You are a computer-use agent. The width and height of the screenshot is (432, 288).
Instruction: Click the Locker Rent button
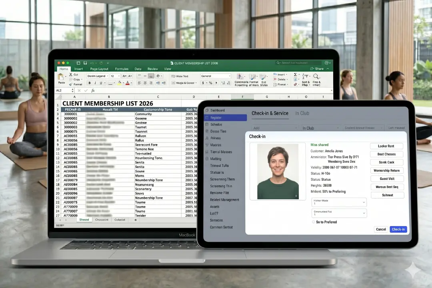pyautogui.click(x=386, y=146)
